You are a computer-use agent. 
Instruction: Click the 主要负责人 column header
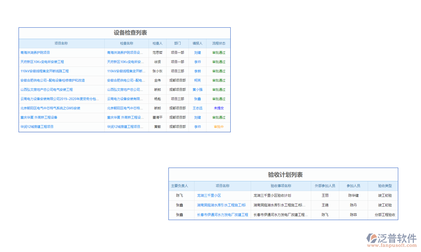click(x=179, y=185)
